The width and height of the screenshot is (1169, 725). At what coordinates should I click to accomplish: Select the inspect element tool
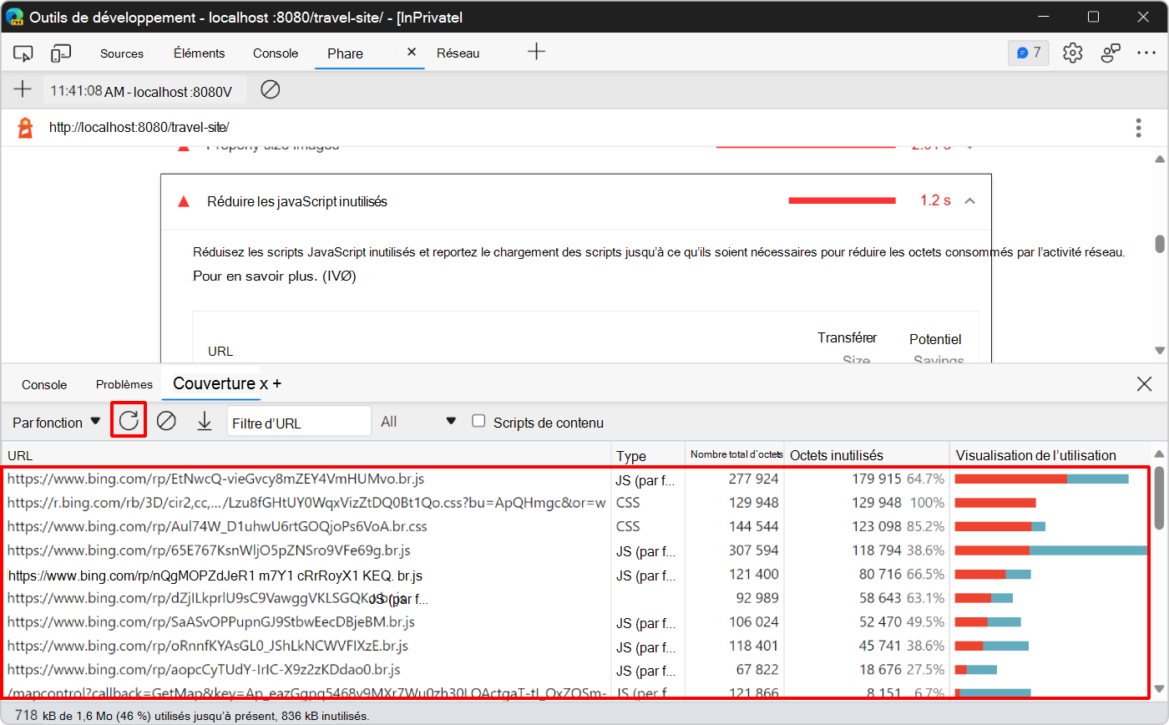[x=23, y=53]
